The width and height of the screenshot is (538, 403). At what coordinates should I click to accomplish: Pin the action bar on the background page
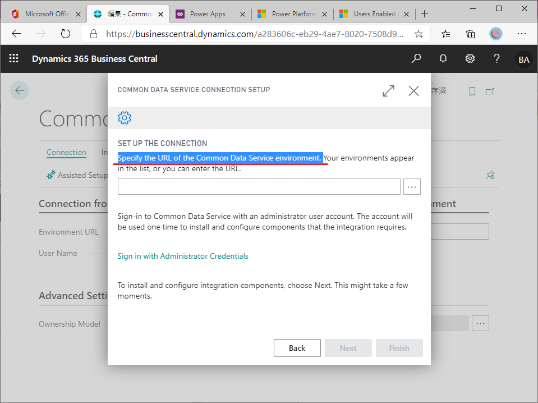[490, 175]
